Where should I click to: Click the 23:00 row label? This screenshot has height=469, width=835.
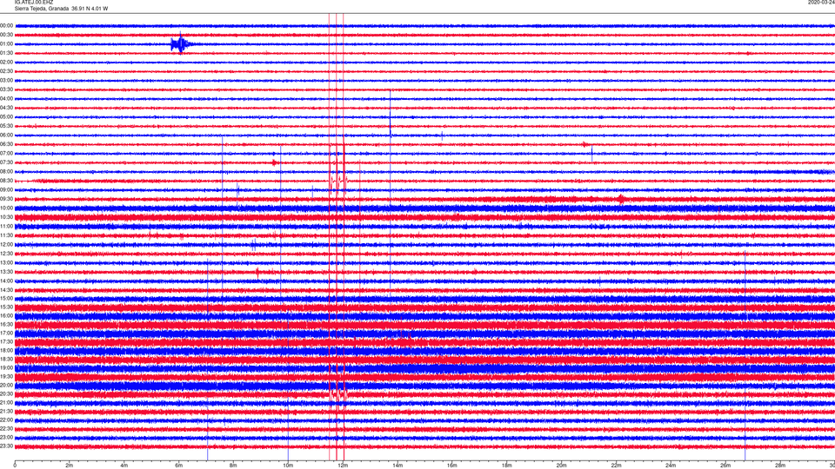click(x=7, y=437)
